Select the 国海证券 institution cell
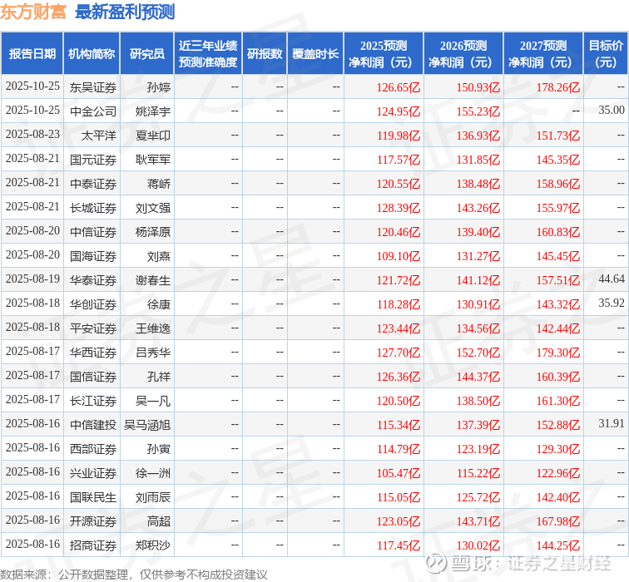This screenshot has height=582, width=629. 93,256
